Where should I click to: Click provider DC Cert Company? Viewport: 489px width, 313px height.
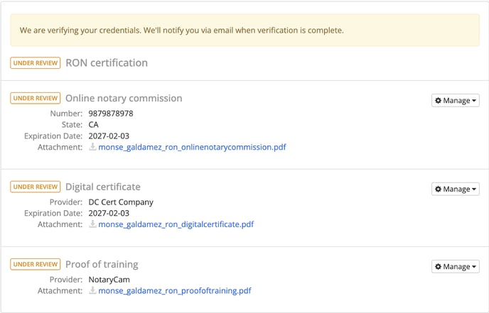(121, 202)
